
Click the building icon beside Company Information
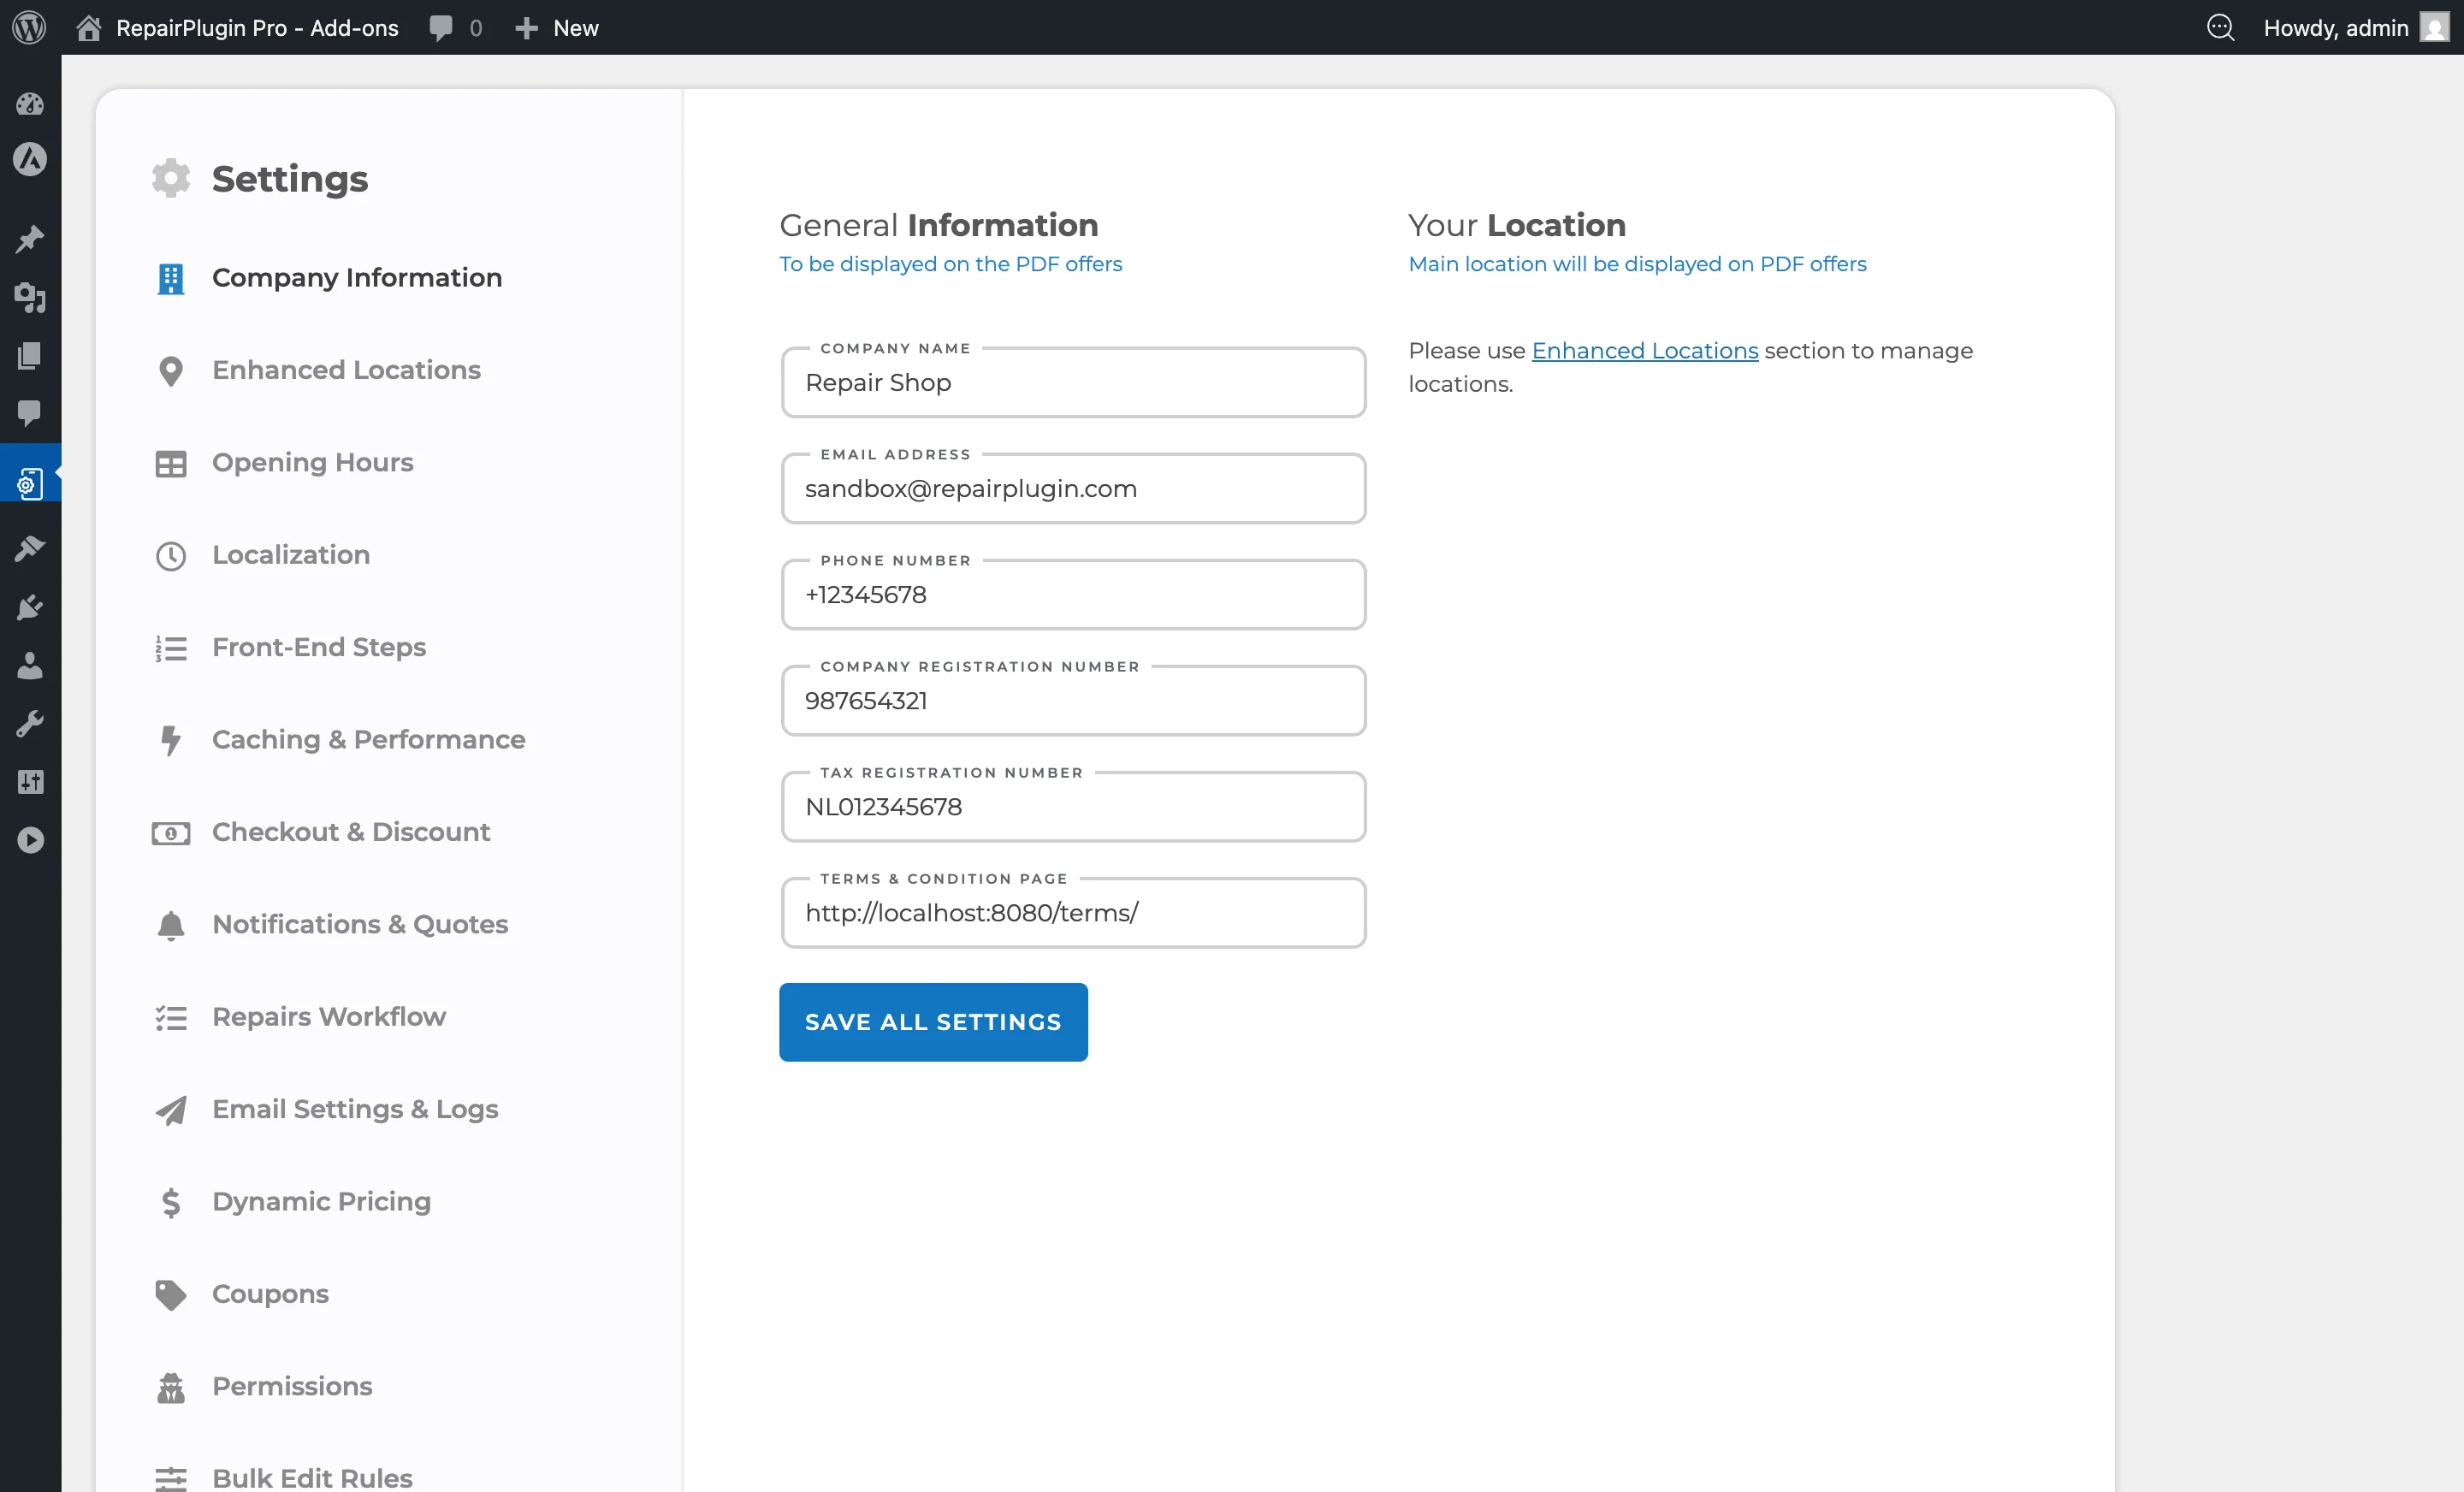tap(170, 278)
